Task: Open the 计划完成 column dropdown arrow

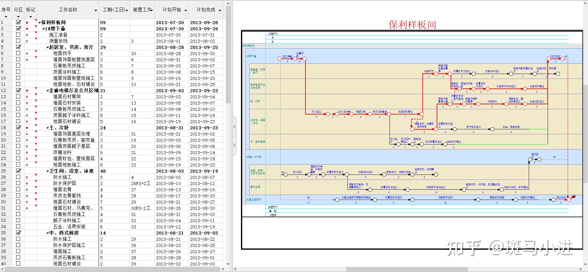Action: pos(220,11)
